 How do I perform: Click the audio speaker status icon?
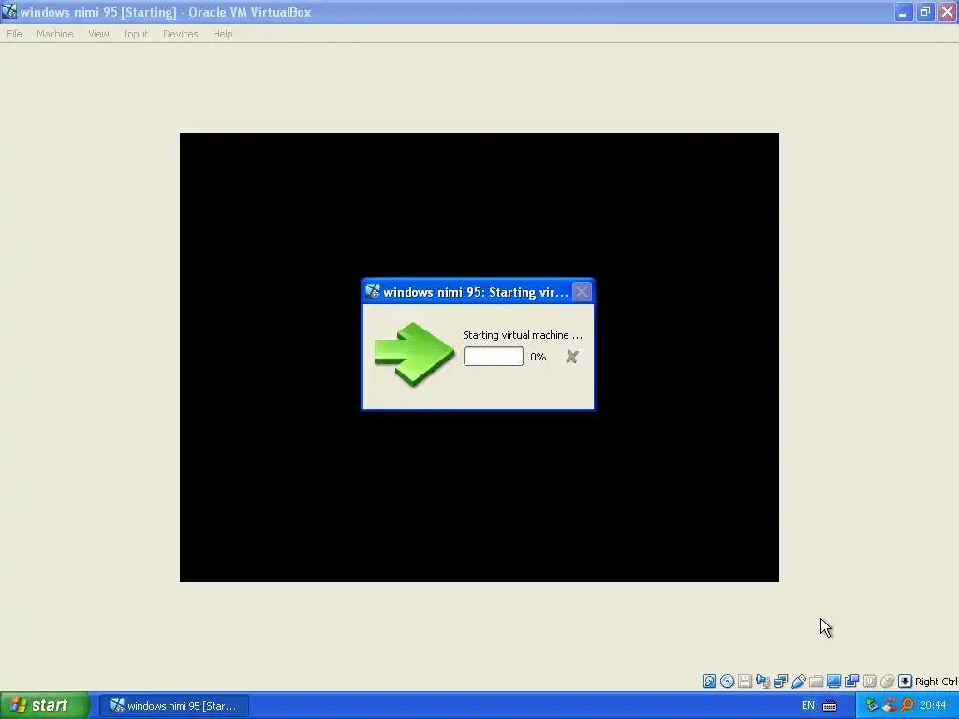762,682
